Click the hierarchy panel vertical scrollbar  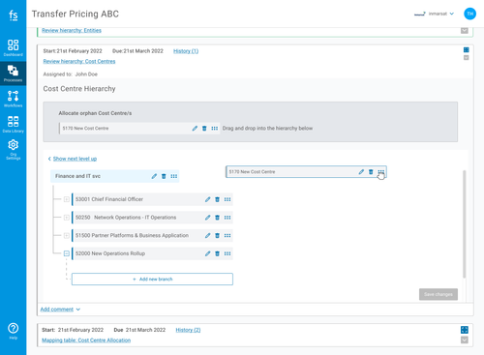point(465,224)
